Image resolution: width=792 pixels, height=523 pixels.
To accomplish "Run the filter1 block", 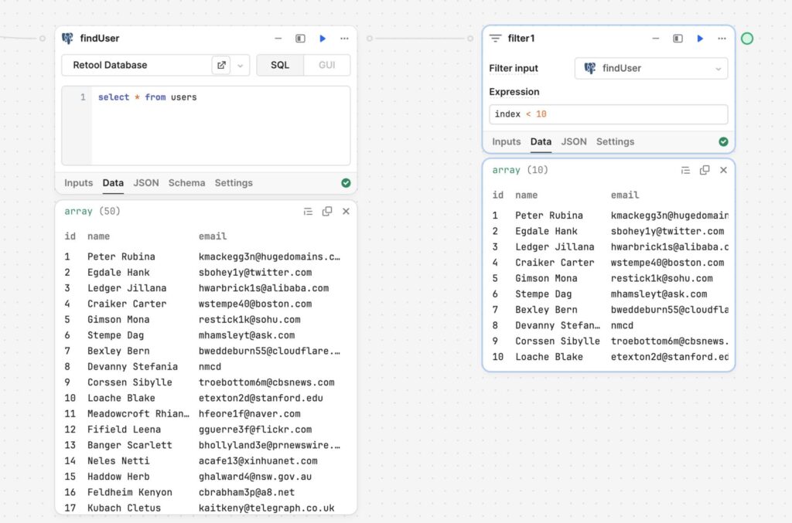I will click(x=699, y=38).
